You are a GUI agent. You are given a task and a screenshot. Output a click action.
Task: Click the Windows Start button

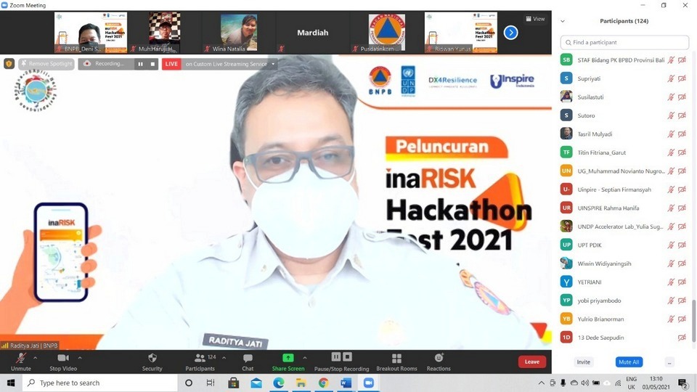point(11,383)
